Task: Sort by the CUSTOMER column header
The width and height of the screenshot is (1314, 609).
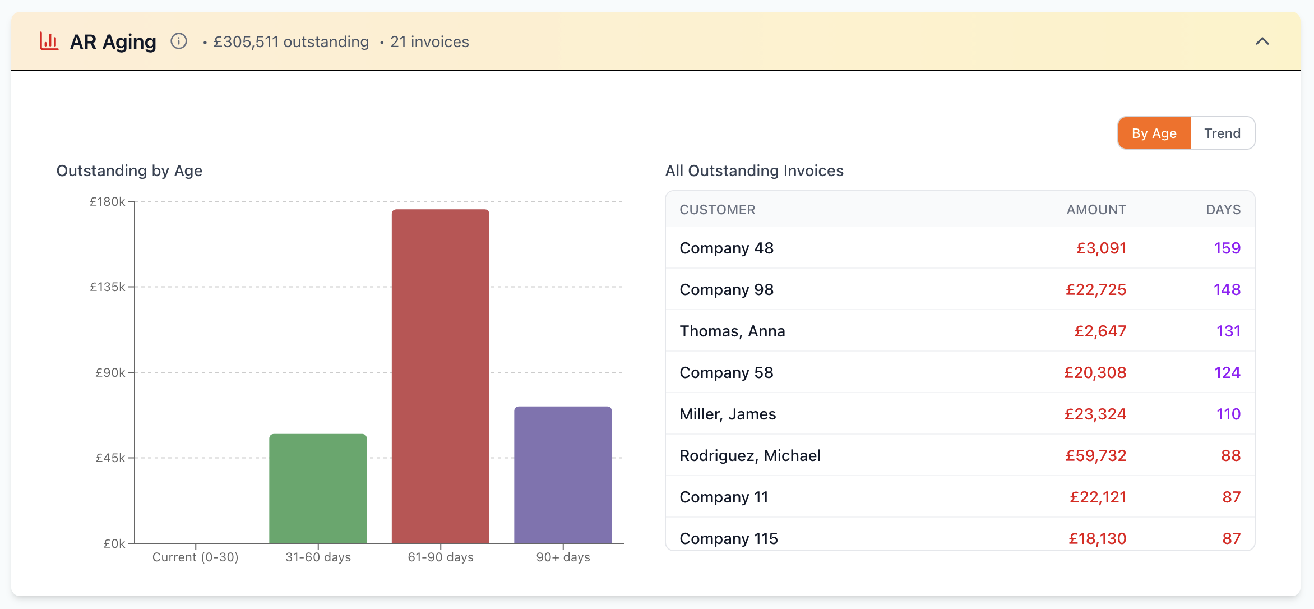Action: (x=717, y=210)
